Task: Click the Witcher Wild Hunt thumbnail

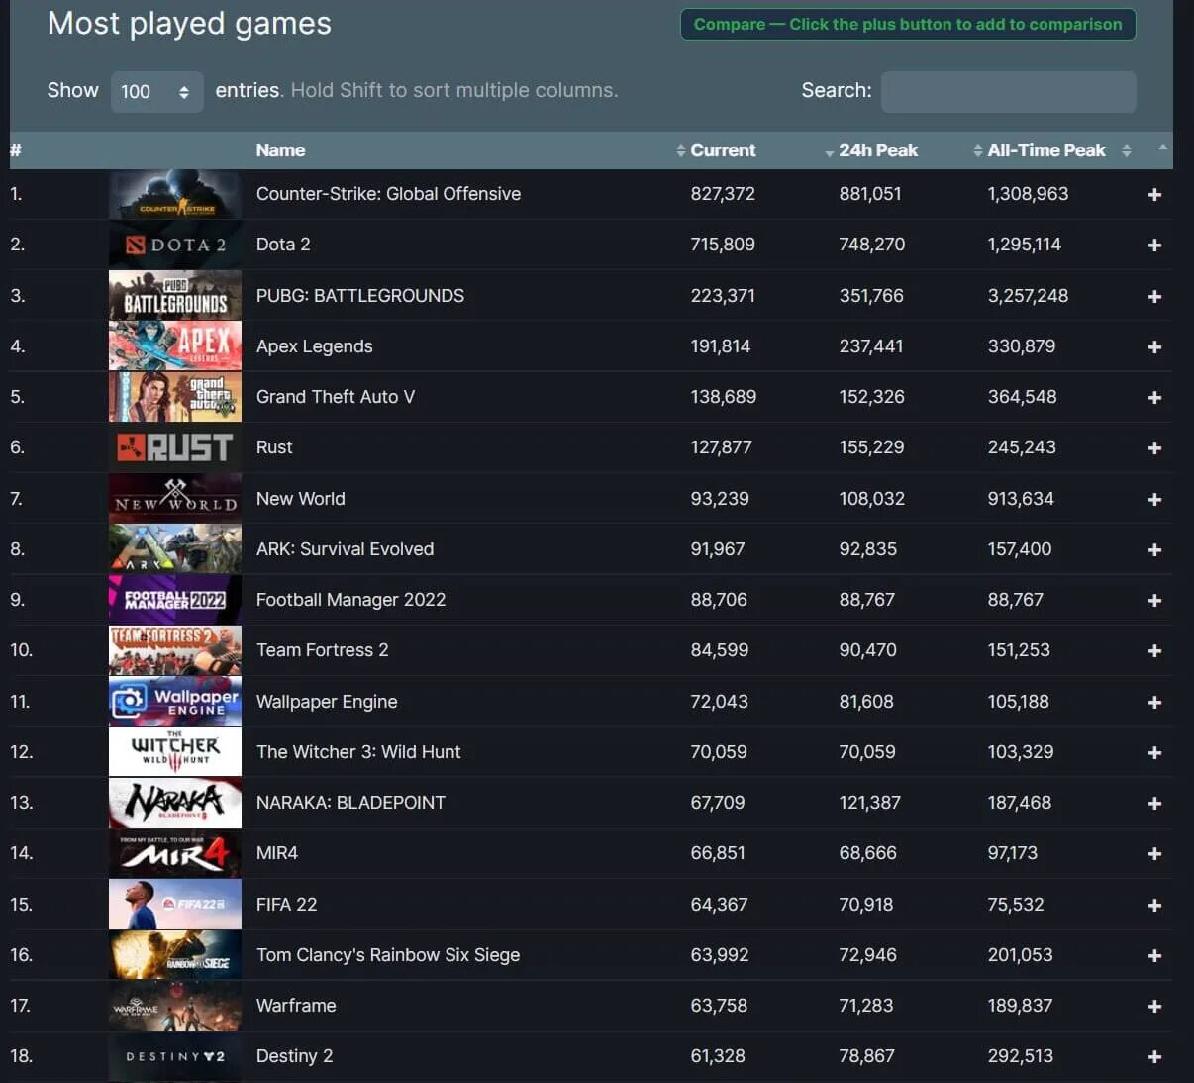Action: coord(175,752)
